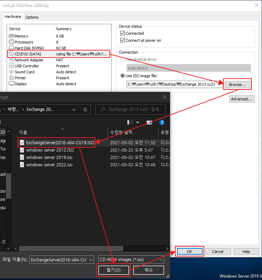The image size is (262, 280).
Task: Select the windows server 2022.iso file name
Action: (x=49, y=165)
